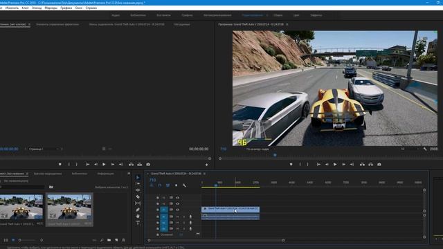Add marker in Program monitor transport
This screenshot has height=249, width=443.
coord(291,165)
